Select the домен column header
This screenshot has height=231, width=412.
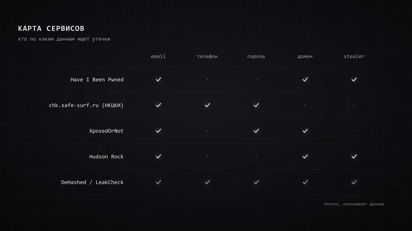(305, 56)
